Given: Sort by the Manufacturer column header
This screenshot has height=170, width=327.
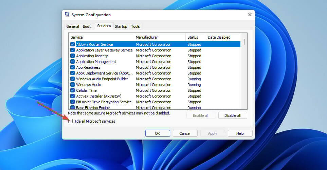Looking at the screenshot, I should click(x=160, y=37).
